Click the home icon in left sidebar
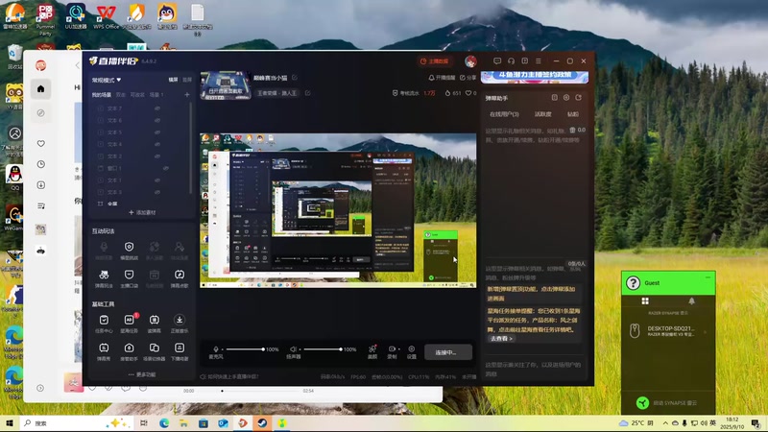768x432 pixels. (x=40, y=88)
